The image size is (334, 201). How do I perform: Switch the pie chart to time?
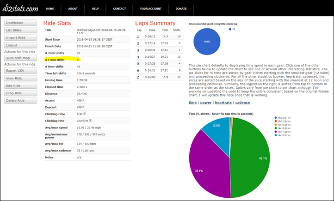coord(192,103)
